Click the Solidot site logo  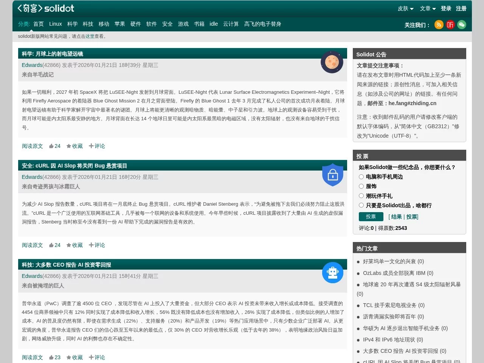pos(45,8)
